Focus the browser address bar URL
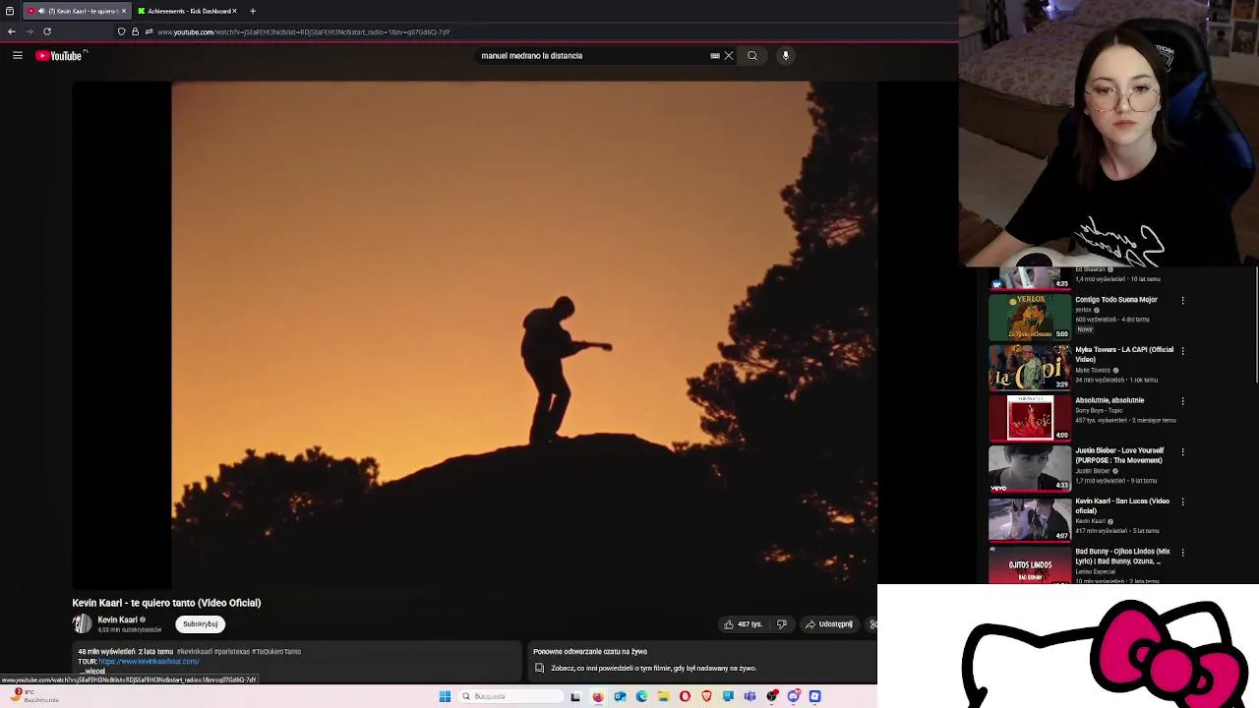Viewport: 1259px width, 708px height. [x=304, y=32]
